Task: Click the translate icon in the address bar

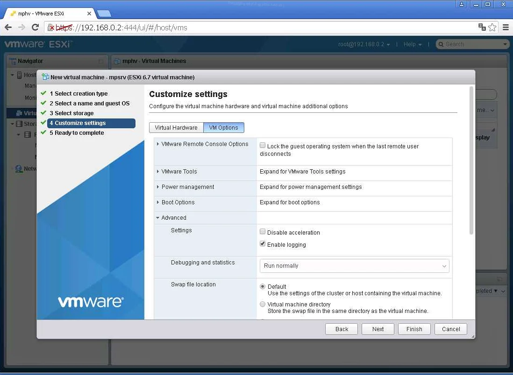Action: [x=482, y=28]
